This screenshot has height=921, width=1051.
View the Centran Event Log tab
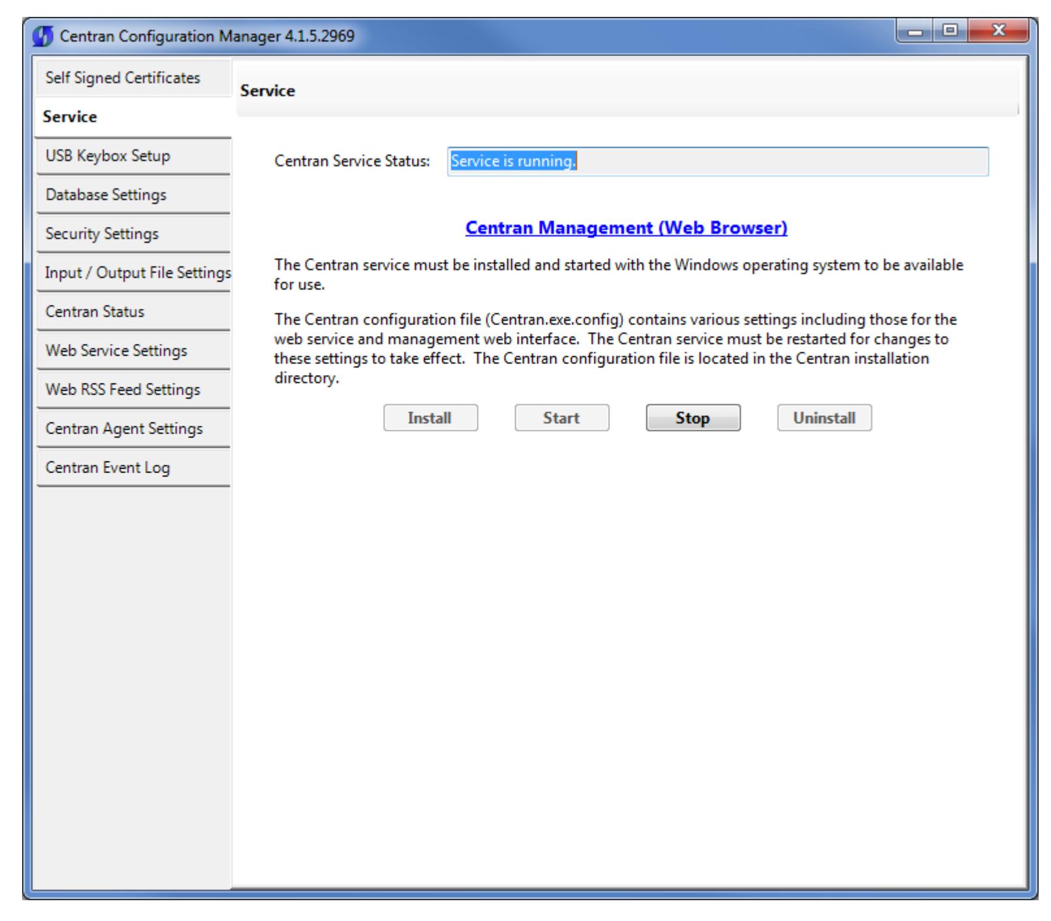click(x=133, y=468)
